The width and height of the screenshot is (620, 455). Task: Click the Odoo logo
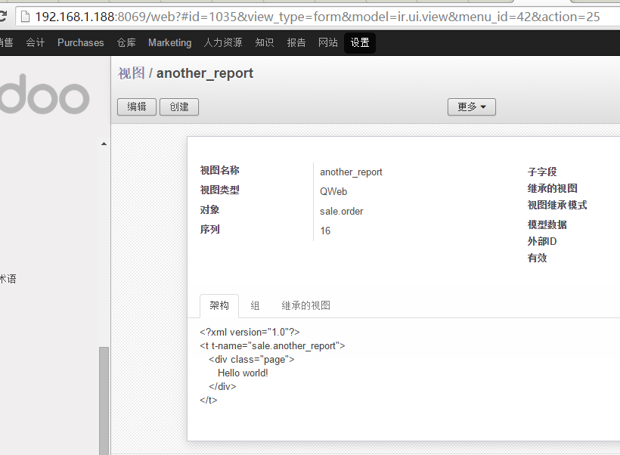(x=44, y=96)
